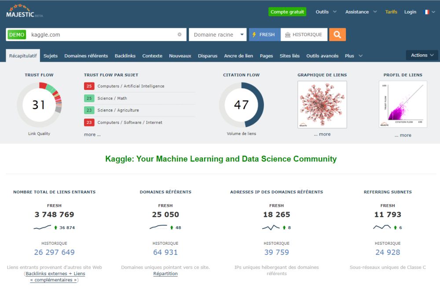Click the sparkline under 25 050

coord(158,227)
